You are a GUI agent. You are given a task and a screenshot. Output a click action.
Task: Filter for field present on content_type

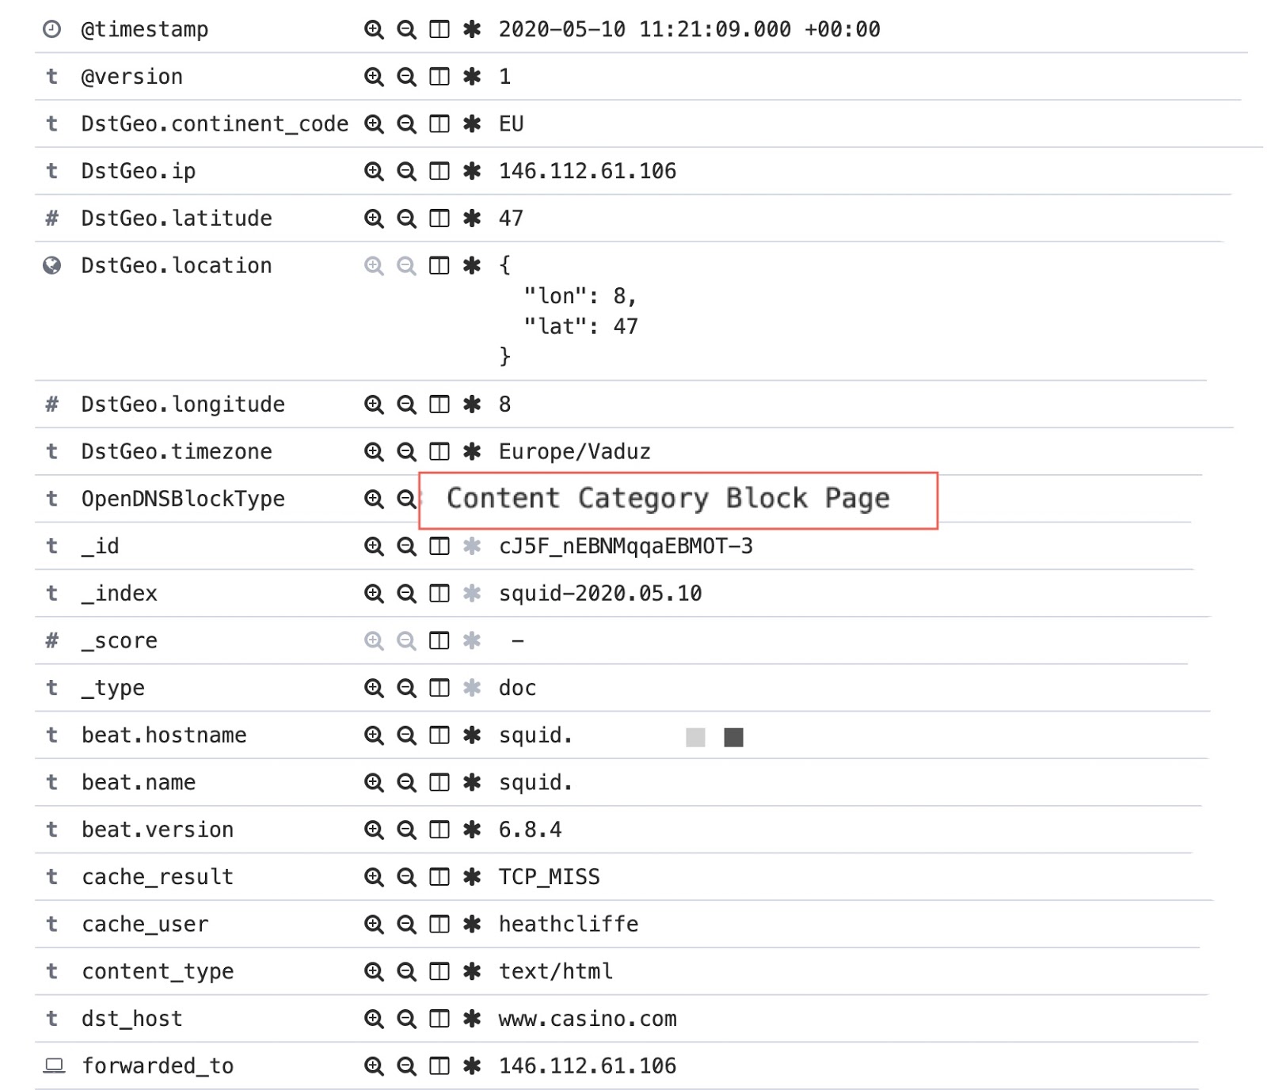(x=470, y=971)
